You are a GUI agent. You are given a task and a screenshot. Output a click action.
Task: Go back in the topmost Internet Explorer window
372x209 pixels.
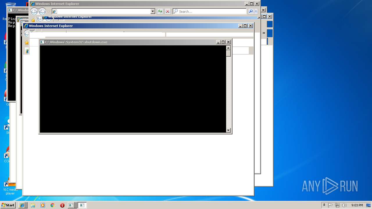coord(34,11)
